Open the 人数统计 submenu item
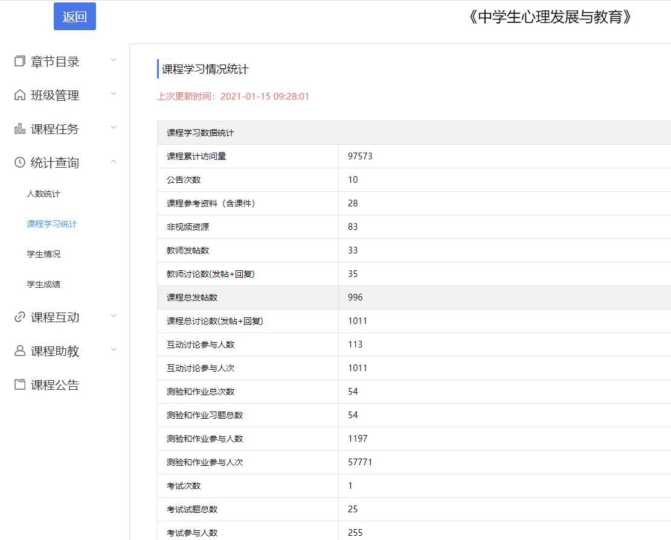The width and height of the screenshot is (671, 540). point(43,194)
